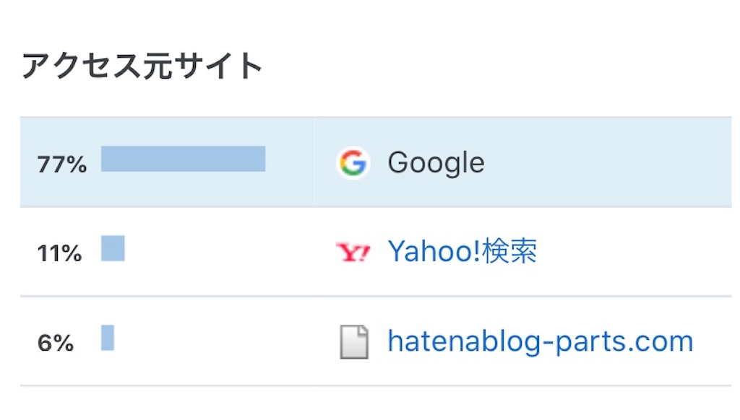Click the Google logo icon
The width and height of the screenshot is (740, 420).
353,162
